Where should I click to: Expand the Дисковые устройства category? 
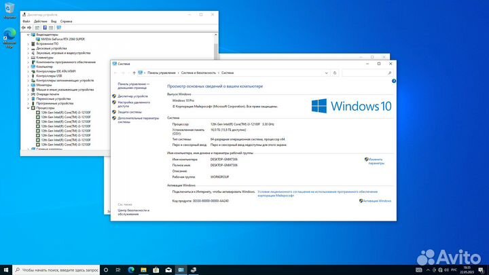point(28,48)
